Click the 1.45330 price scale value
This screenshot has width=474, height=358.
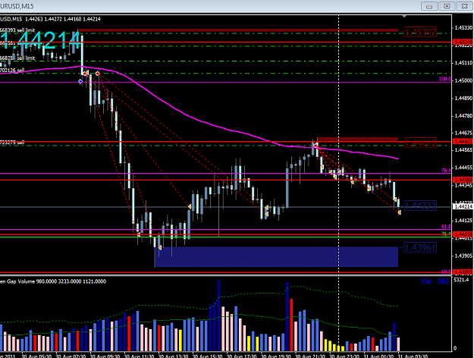[x=463, y=28]
